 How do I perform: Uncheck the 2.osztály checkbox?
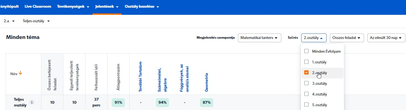pos(306,73)
